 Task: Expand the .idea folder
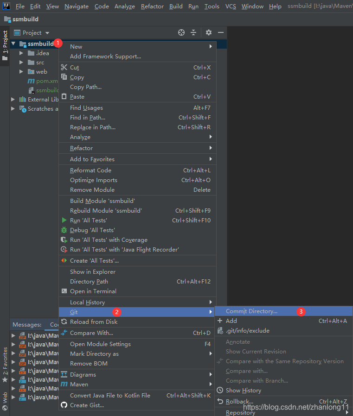pos(21,53)
